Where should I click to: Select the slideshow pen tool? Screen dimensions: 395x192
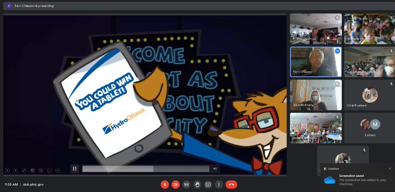point(24,170)
